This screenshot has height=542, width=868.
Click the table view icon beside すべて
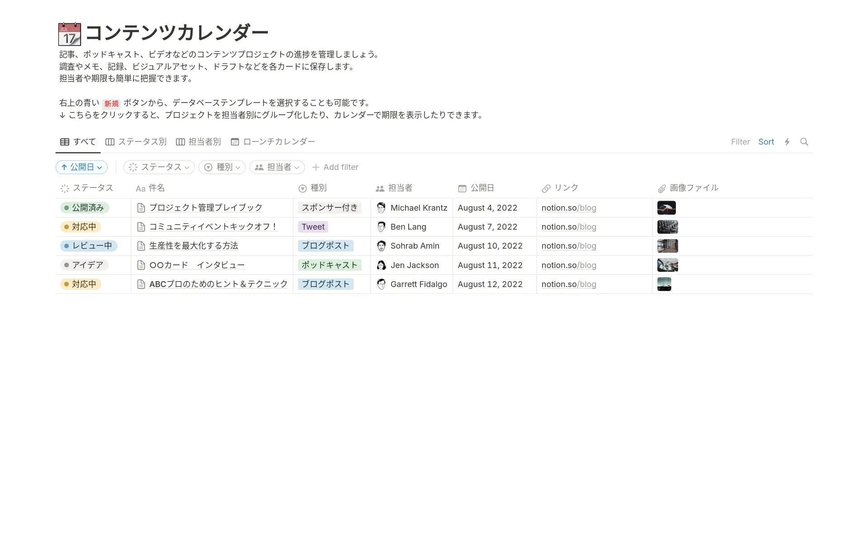[x=65, y=141]
